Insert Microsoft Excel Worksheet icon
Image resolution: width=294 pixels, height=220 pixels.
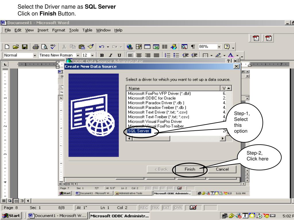coord(156,47)
